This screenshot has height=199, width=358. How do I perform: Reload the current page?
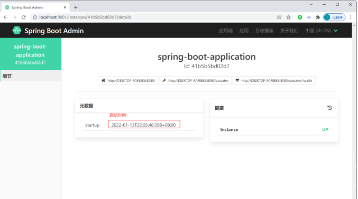pyautogui.click(x=23, y=17)
